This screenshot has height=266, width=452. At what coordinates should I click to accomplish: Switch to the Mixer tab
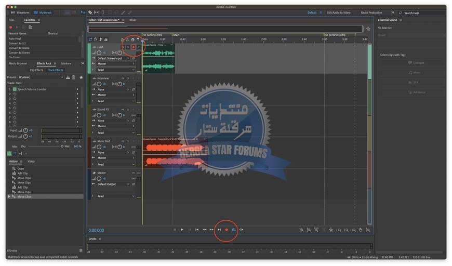coord(133,20)
